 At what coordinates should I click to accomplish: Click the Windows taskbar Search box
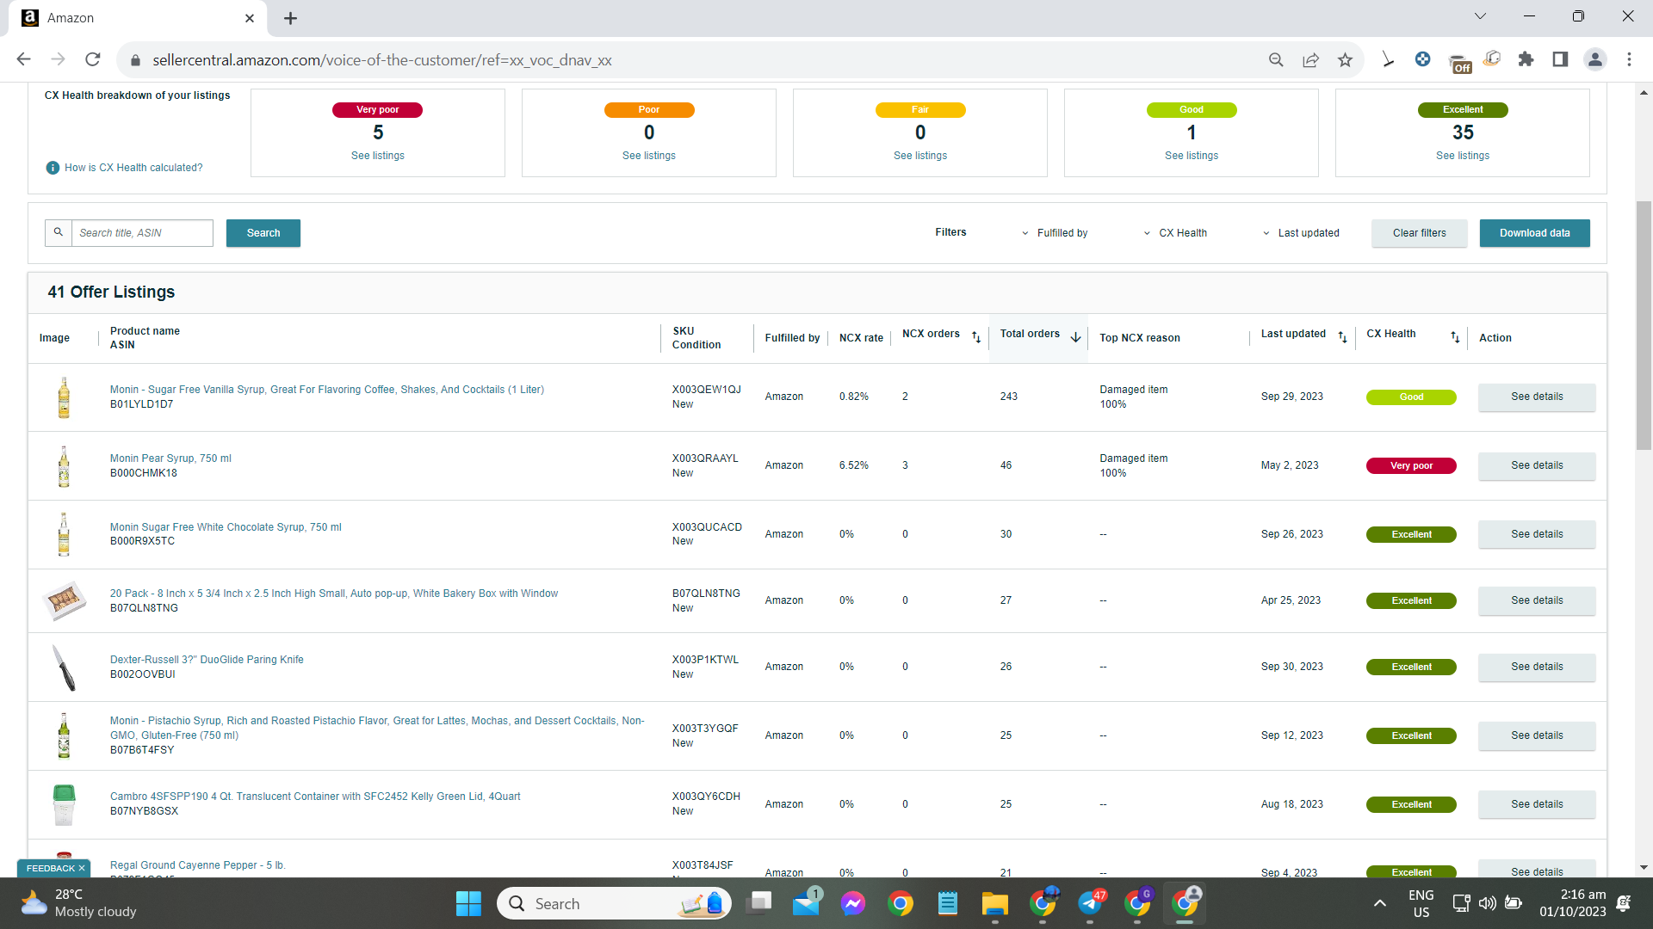pos(614,904)
